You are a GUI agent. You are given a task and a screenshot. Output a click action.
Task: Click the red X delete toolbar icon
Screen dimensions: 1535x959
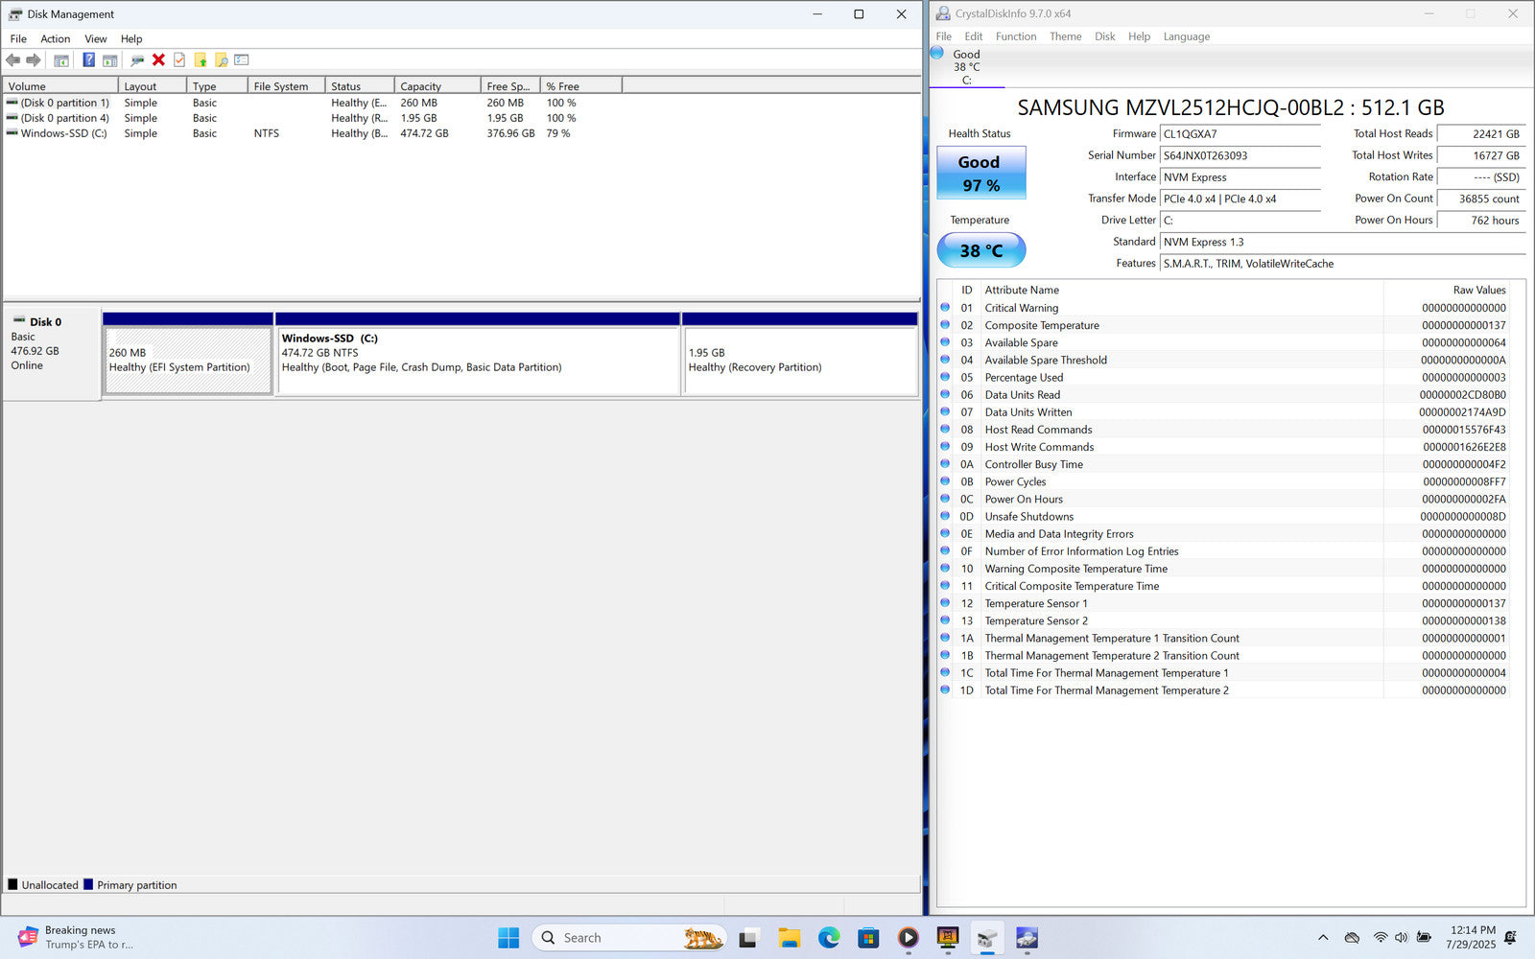tap(158, 60)
